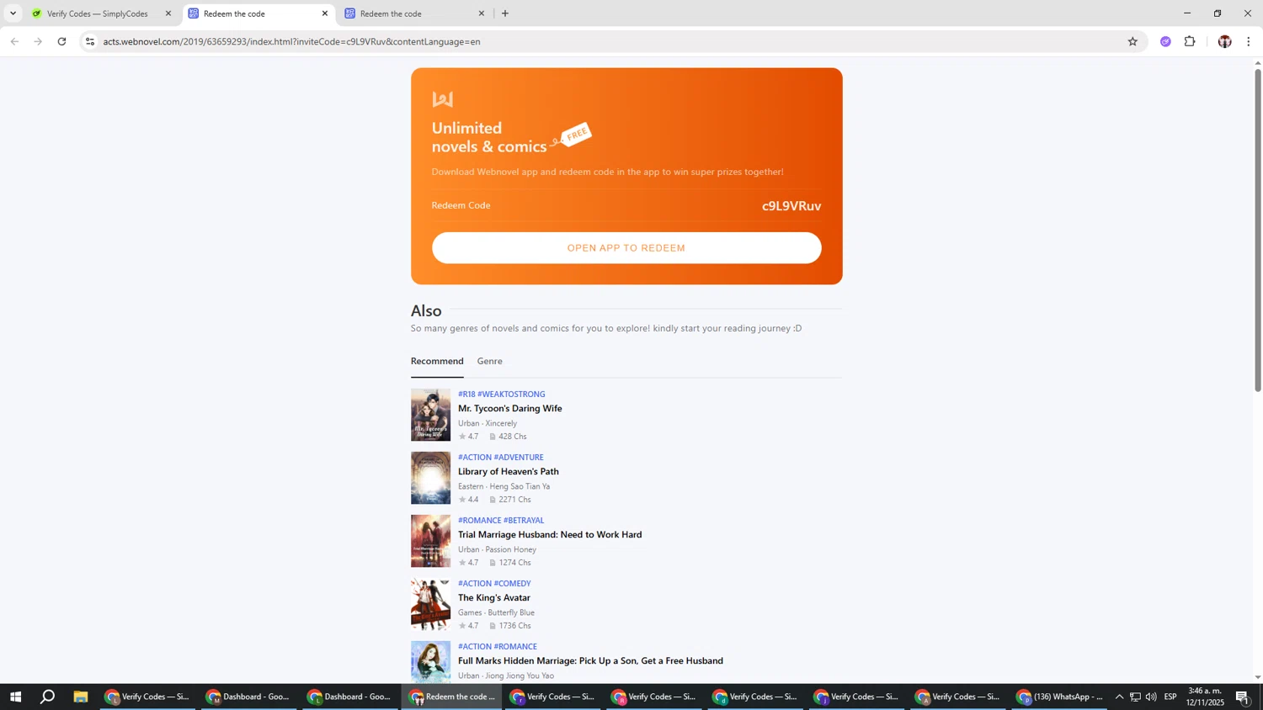The height and width of the screenshot is (710, 1263).
Task: Open File Explorer from the taskbar
Action: point(80,697)
